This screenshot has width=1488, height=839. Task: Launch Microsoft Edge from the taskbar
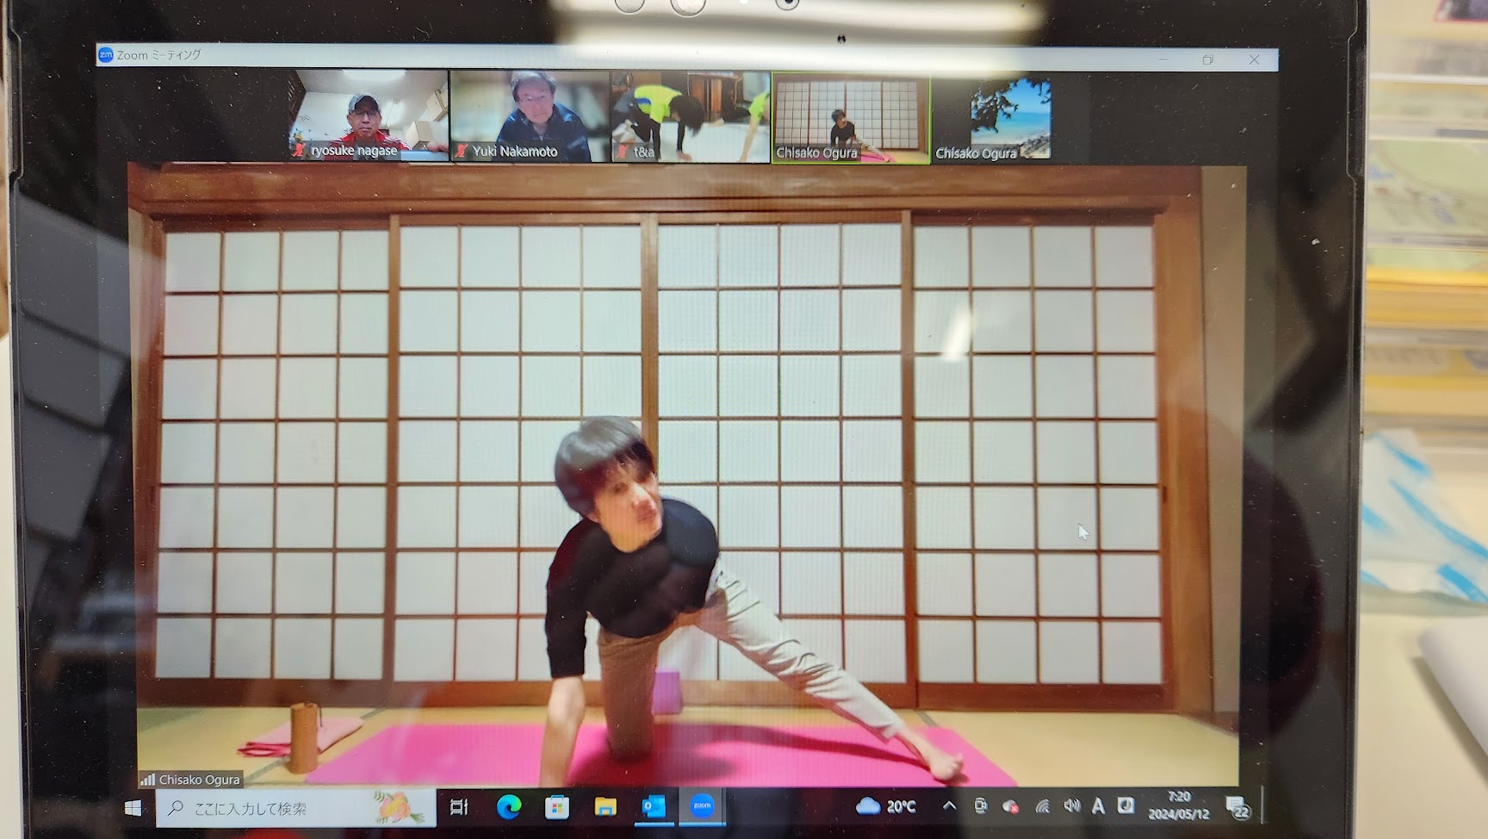509,807
